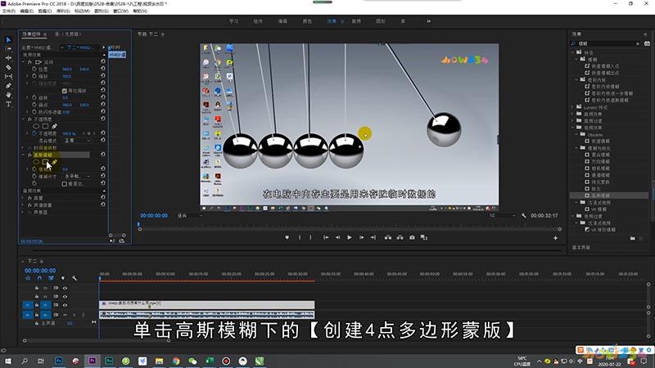Image resolution: width=655 pixels, height=368 pixels.
Task: Go to Out point in monitor
Action: pyautogui.click(x=373, y=237)
